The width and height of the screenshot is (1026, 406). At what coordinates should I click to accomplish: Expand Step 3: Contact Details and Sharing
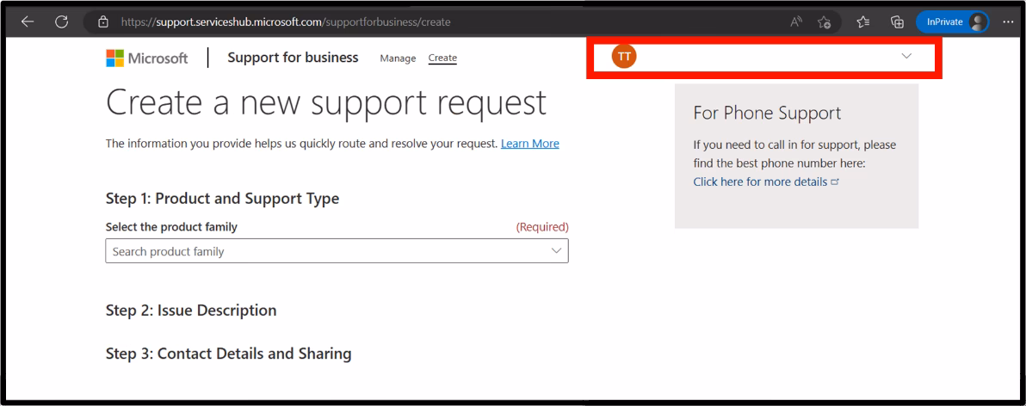click(x=228, y=354)
